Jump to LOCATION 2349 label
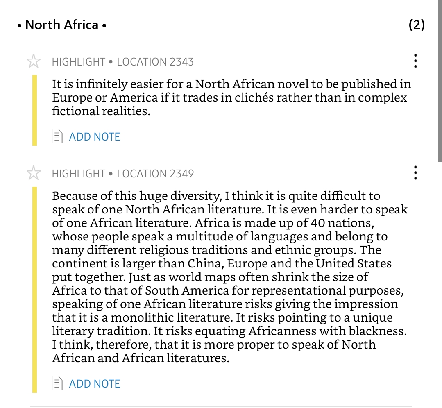The width and height of the screenshot is (442, 408). click(155, 174)
